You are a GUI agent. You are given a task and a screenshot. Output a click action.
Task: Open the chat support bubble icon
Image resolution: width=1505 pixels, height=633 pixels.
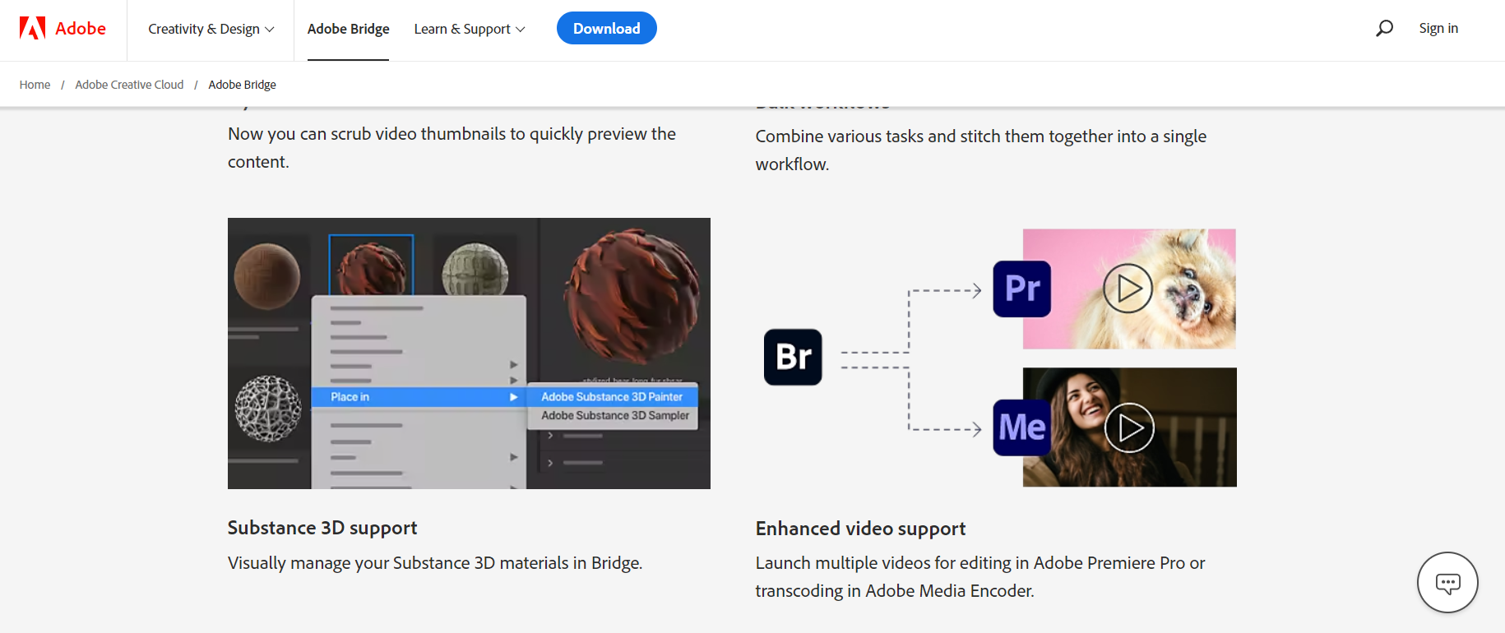(1447, 583)
